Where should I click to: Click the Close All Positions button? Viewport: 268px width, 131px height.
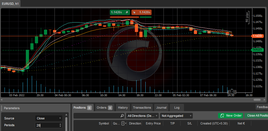(256, 116)
